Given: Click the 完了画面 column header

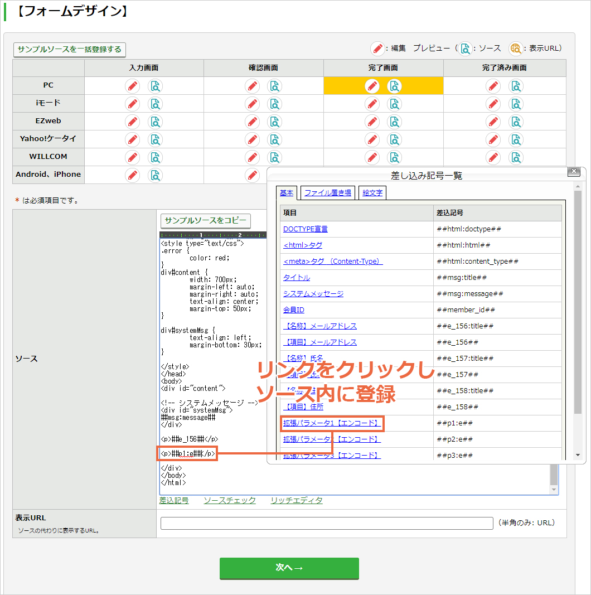Looking at the screenshot, I should (383, 68).
